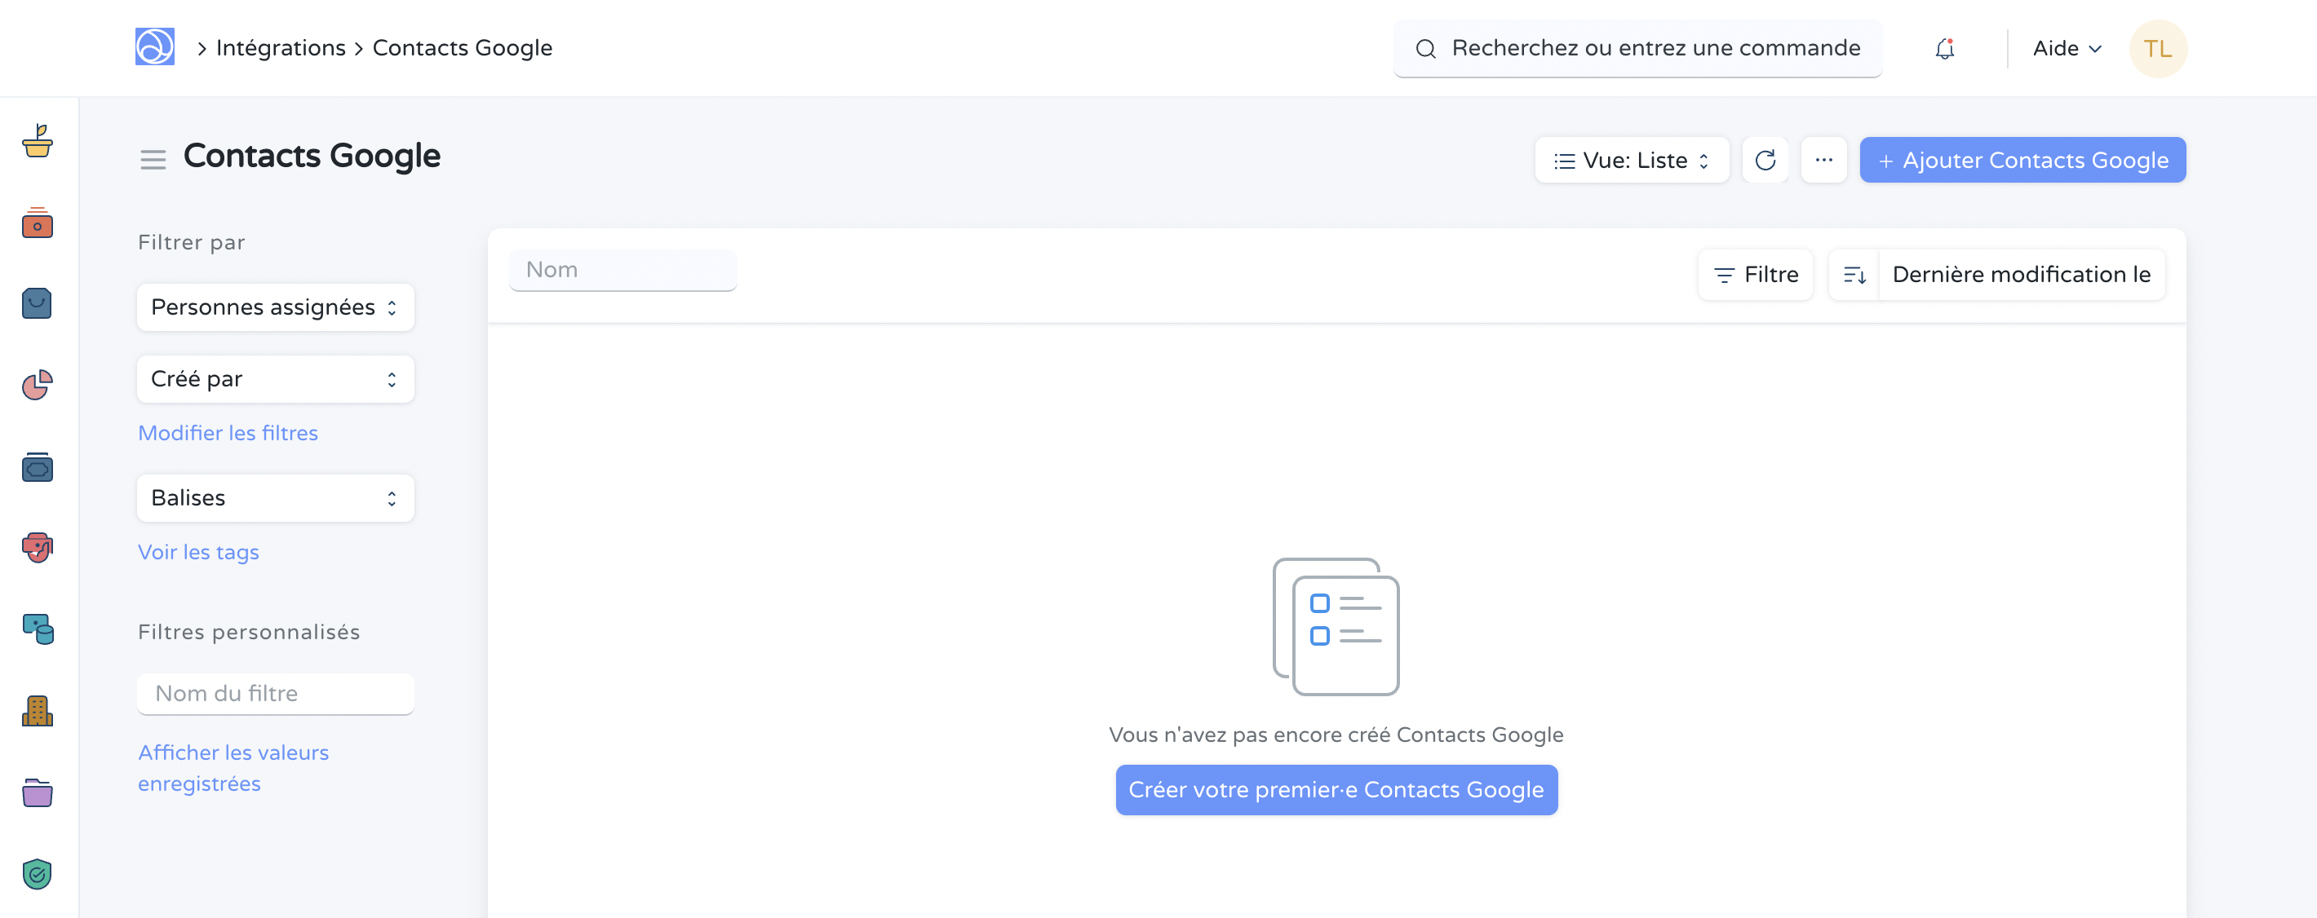Viewport: 2317px width, 918px height.
Task: Open the orange wallet sidebar icon
Action: [x=37, y=224]
